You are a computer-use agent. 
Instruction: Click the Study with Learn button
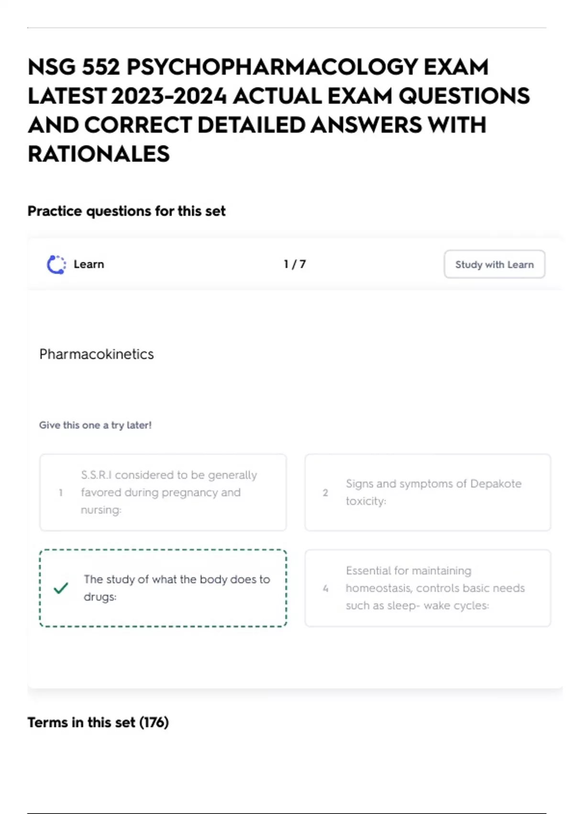[494, 264]
